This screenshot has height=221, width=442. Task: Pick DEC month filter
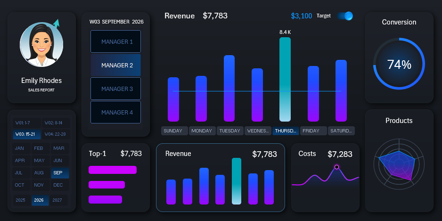click(x=58, y=185)
